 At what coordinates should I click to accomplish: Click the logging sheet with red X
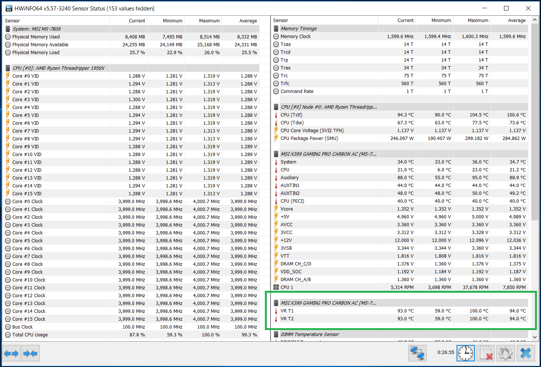coord(486,353)
